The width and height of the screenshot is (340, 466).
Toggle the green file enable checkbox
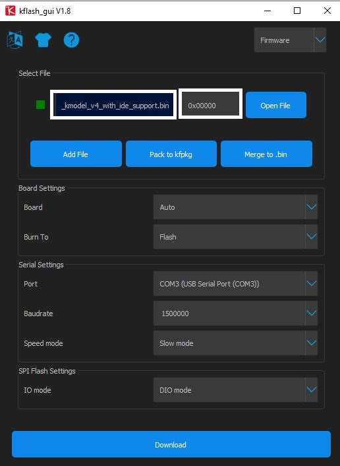tap(41, 104)
